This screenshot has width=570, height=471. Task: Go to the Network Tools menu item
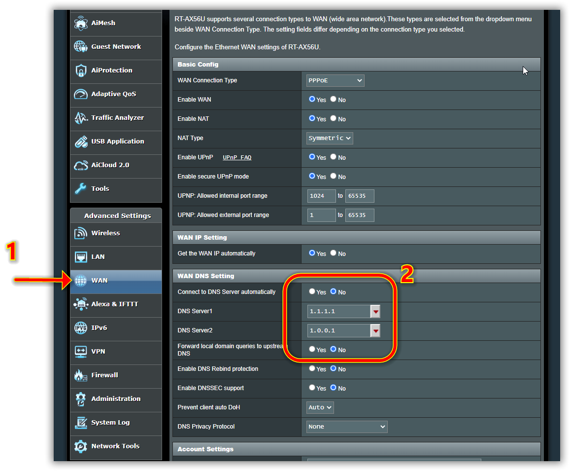[x=116, y=448]
